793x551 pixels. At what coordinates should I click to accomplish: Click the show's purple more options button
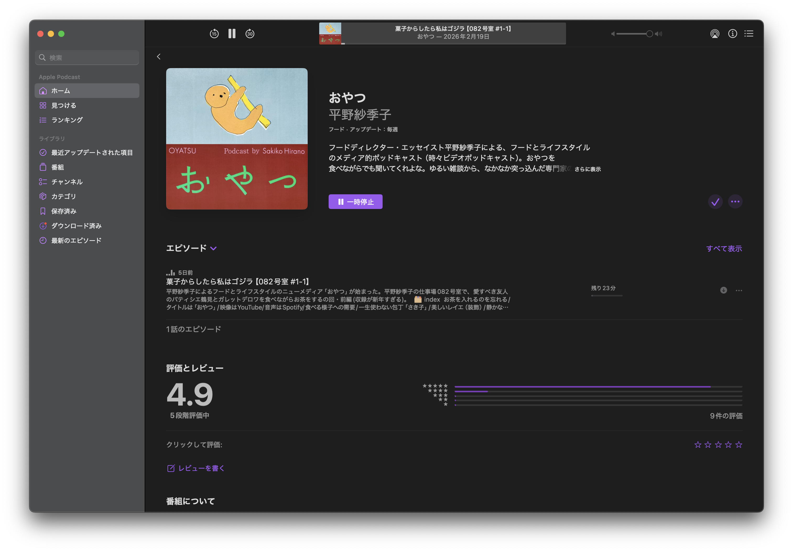[x=735, y=202]
